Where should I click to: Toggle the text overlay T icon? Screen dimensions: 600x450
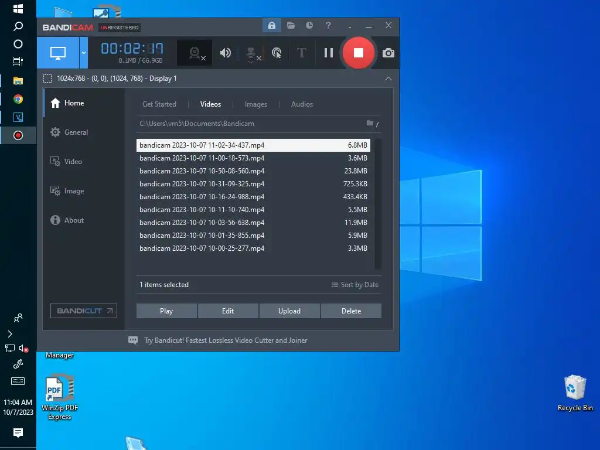coord(302,52)
